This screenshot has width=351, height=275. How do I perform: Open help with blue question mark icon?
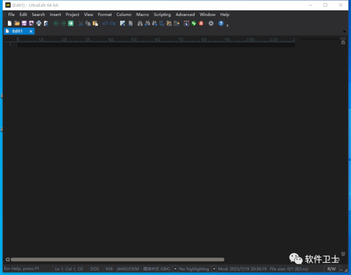(x=221, y=23)
